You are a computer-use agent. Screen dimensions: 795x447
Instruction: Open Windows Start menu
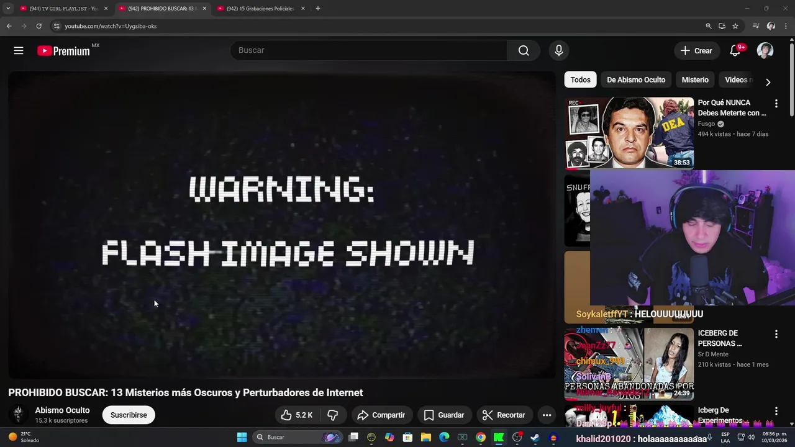[x=242, y=437]
